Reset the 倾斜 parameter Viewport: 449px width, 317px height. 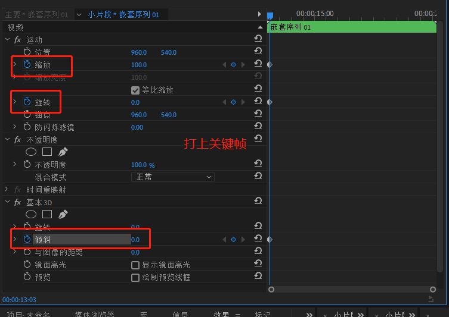tap(258, 238)
